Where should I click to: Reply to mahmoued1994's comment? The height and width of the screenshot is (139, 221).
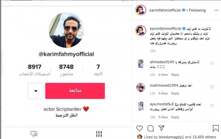point(175,93)
